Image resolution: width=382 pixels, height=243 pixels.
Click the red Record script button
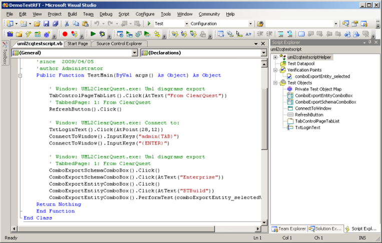tap(65, 34)
